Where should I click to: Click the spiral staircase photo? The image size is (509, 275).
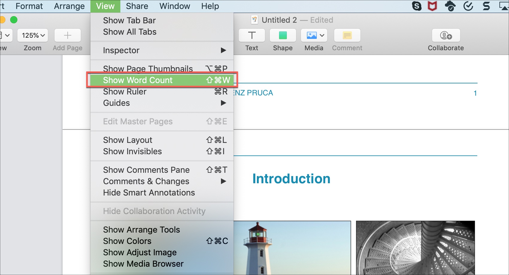tap(415, 248)
